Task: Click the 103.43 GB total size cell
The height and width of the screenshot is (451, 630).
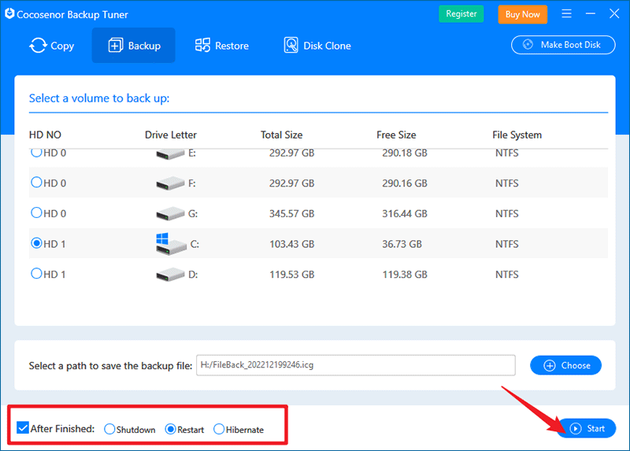Action: pyautogui.click(x=291, y=244)
